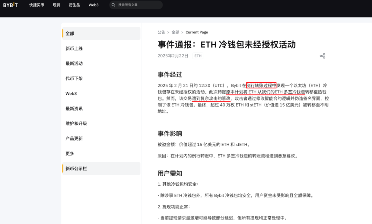This screenshot has width=372, height=224.
Task: Open the 衍生品 section in the top navigation
Action: (74, 5)
